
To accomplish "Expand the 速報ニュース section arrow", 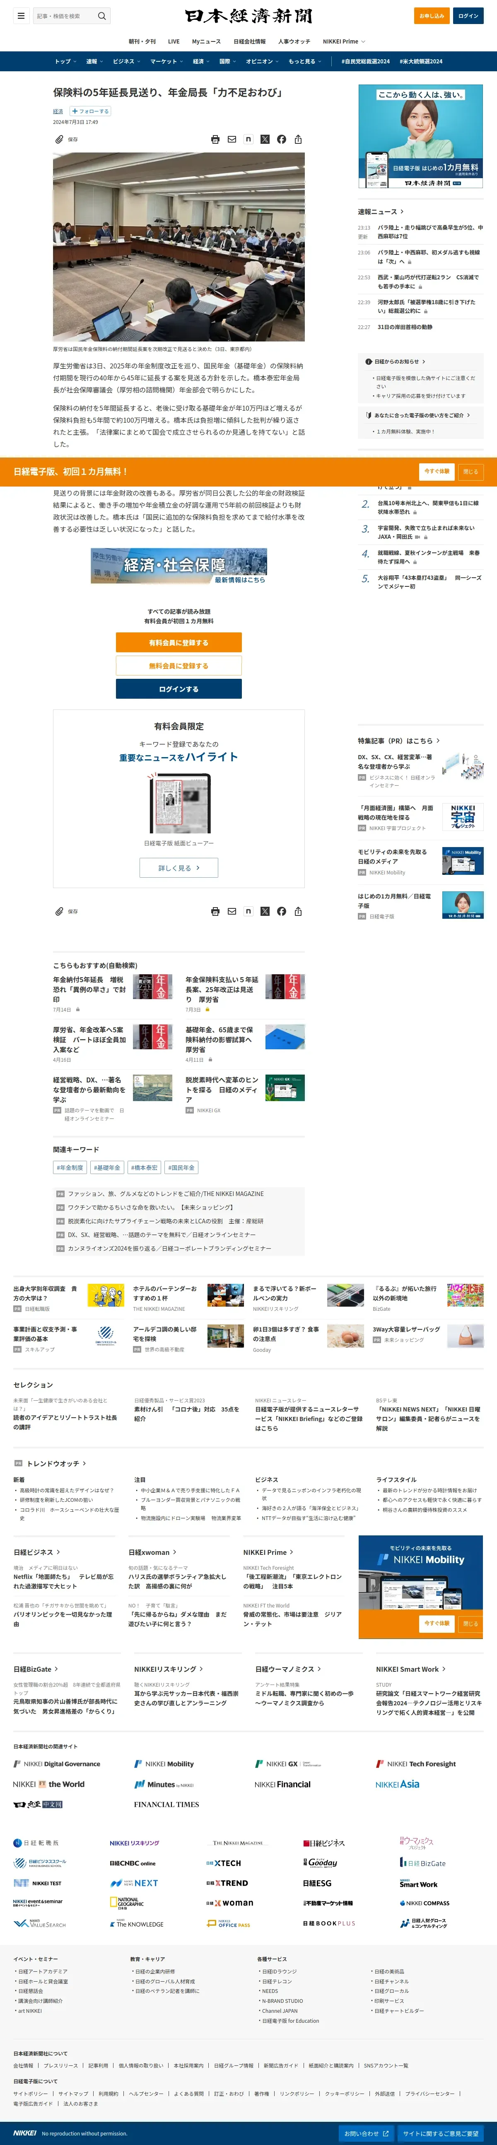I will tap(402, 211).
